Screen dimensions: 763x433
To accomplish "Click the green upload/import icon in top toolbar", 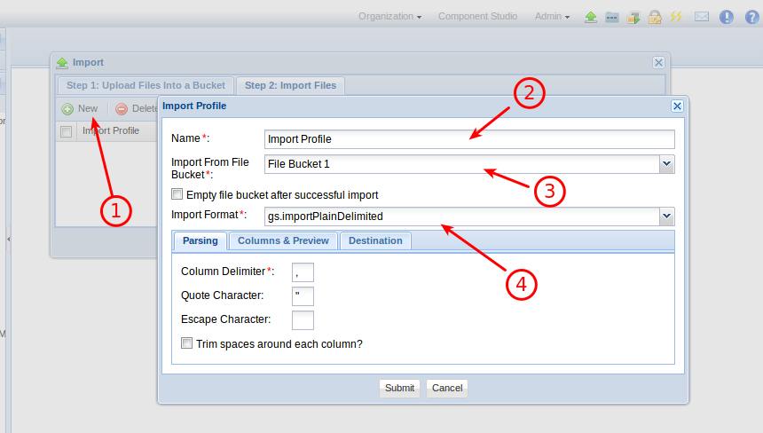I will [x=591, y=17].
